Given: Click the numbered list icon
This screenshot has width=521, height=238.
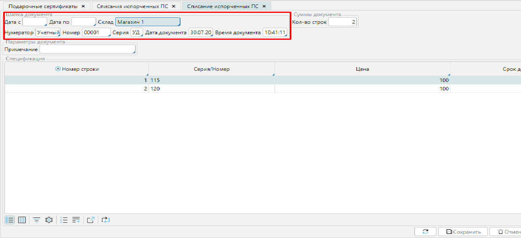Looking at the screenshot, I should tap(64, 220).
